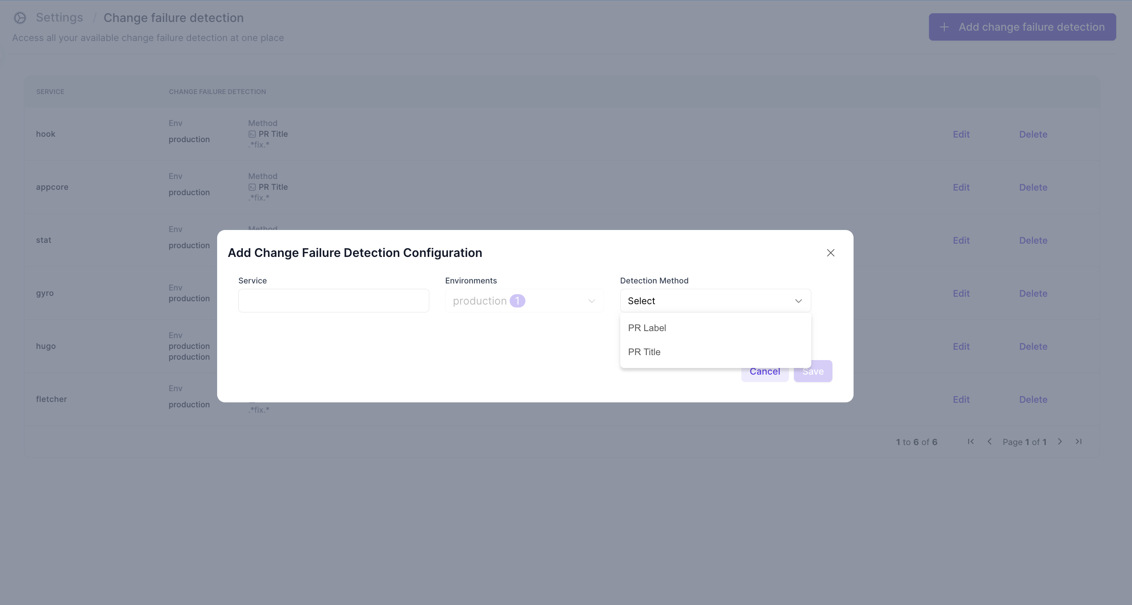Click 'Page 1 of 1' indicator
Image resolution: width=1132 pixels, height=605 pixels.
[1024, 442]
